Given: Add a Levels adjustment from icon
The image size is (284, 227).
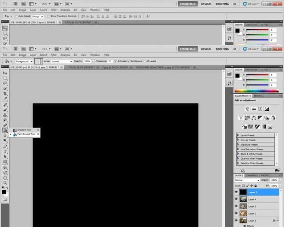Looking at the screenshot, I should click(x=254, y=109).
